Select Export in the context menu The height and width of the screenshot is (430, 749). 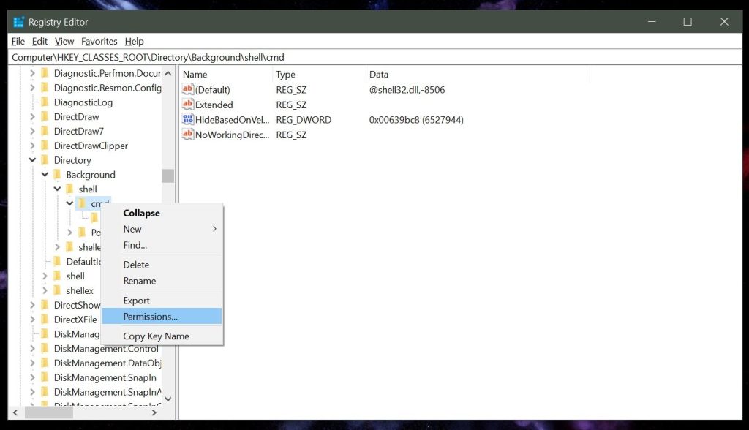[162, 301]
